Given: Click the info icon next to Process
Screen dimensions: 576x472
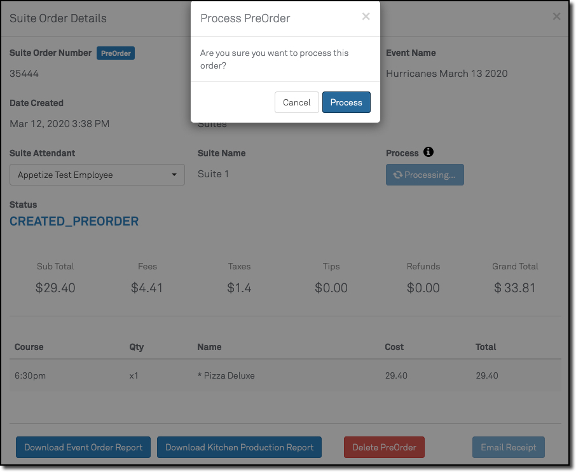Looking at the screenshot, I should (x=429, y=152).
